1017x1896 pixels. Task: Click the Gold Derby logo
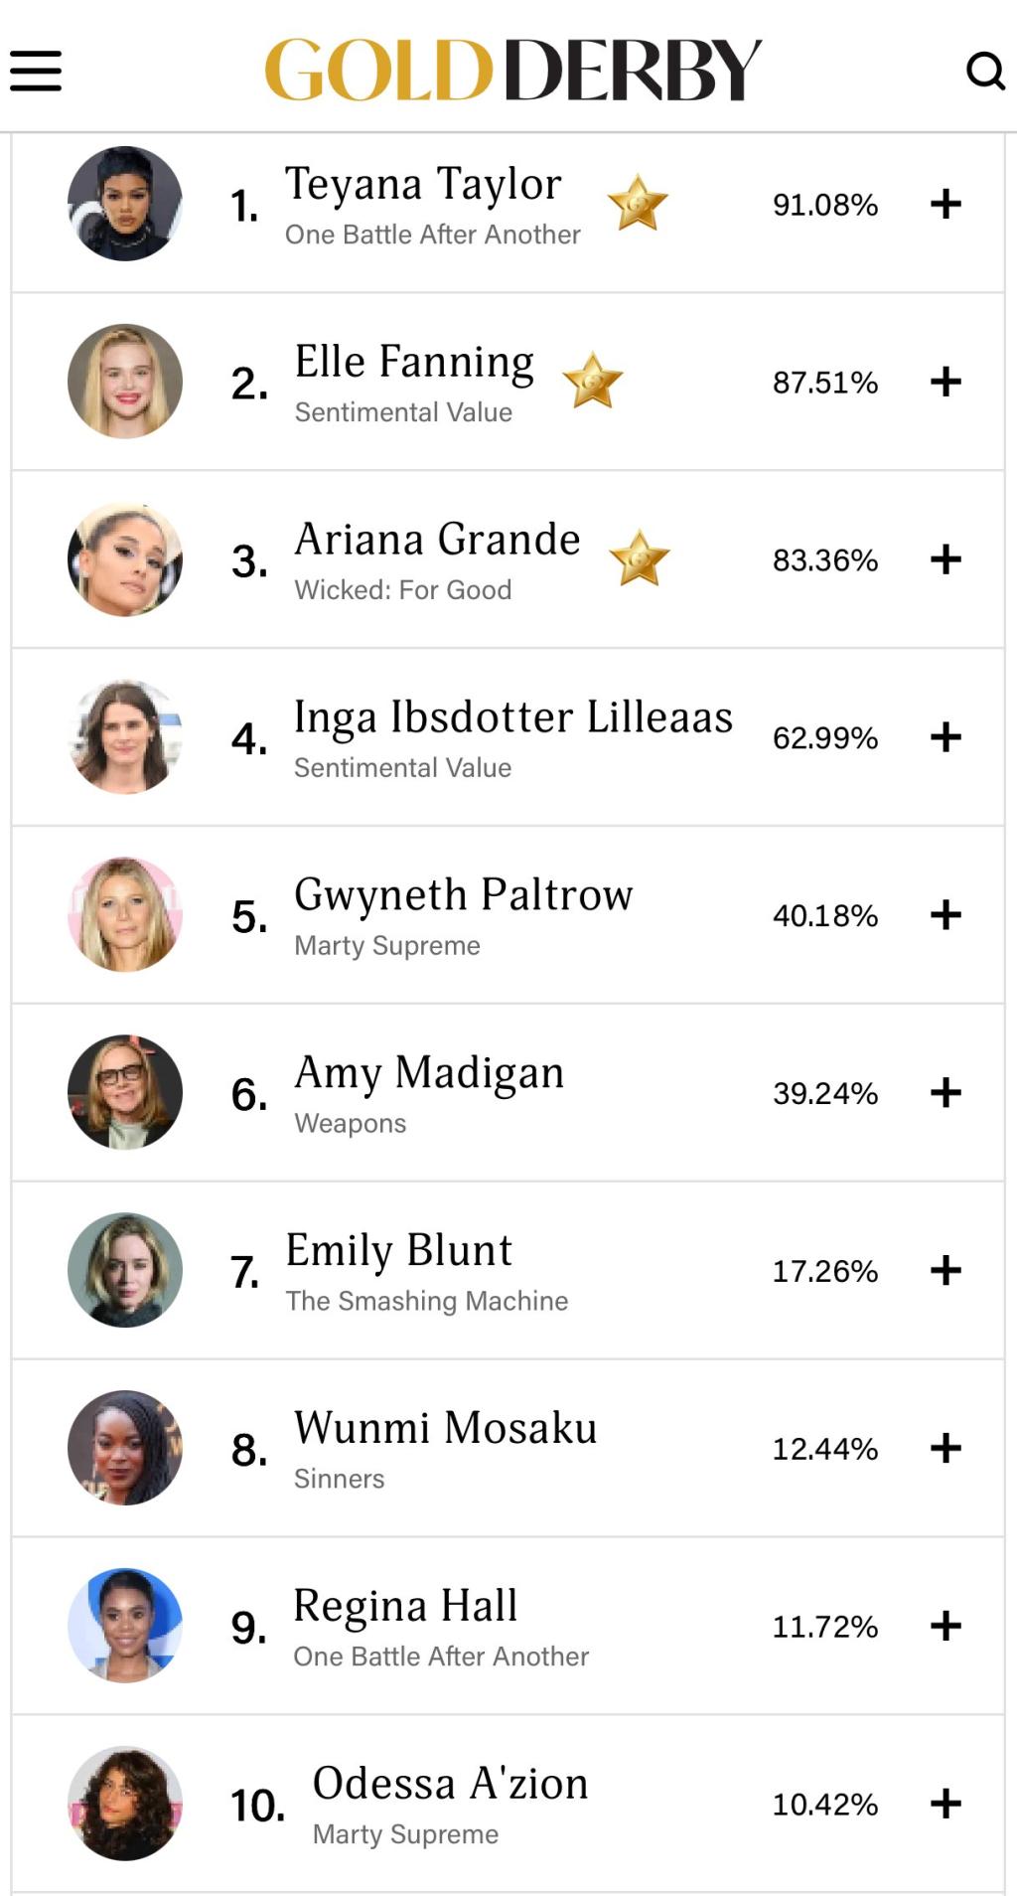coord(512,70)
